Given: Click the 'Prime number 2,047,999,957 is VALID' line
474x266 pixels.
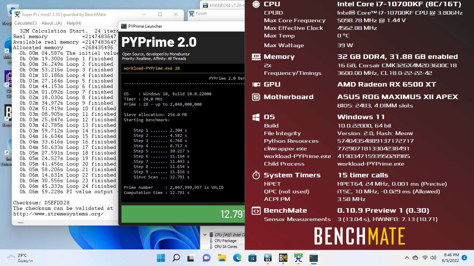Looking at the screenshot, I should click(x=173, y=187).
